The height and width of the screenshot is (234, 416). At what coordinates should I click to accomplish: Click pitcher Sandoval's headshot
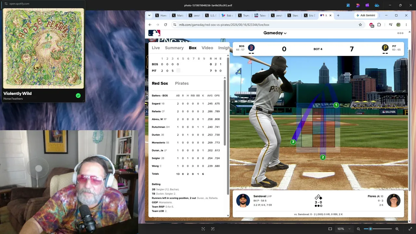243,201
